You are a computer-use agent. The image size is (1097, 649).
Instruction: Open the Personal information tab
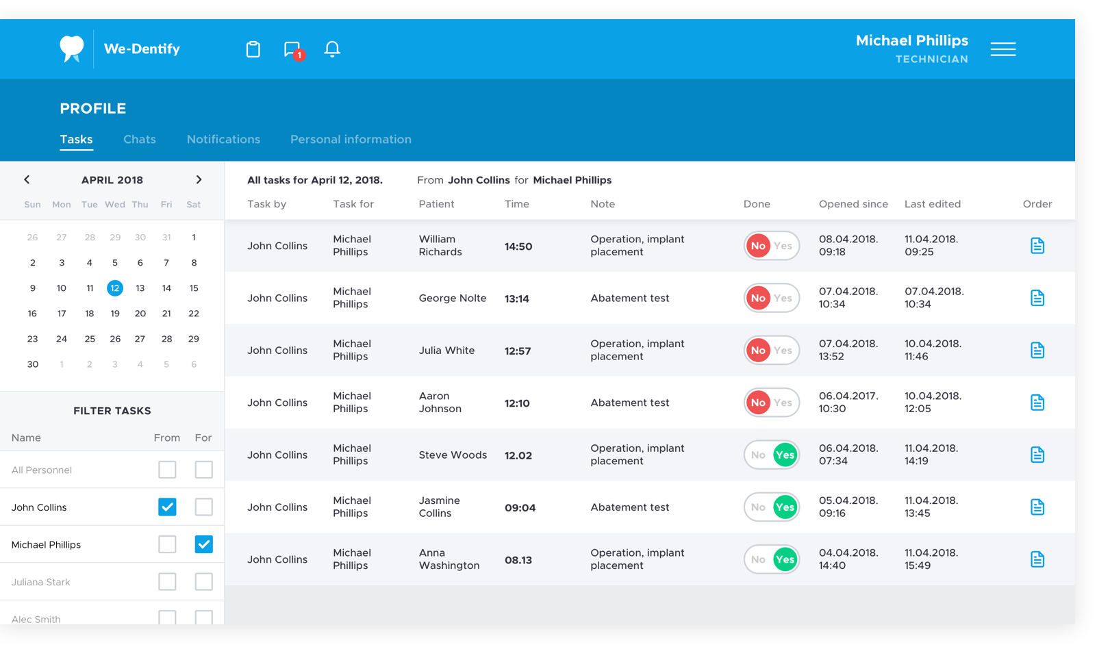(351, 140)
